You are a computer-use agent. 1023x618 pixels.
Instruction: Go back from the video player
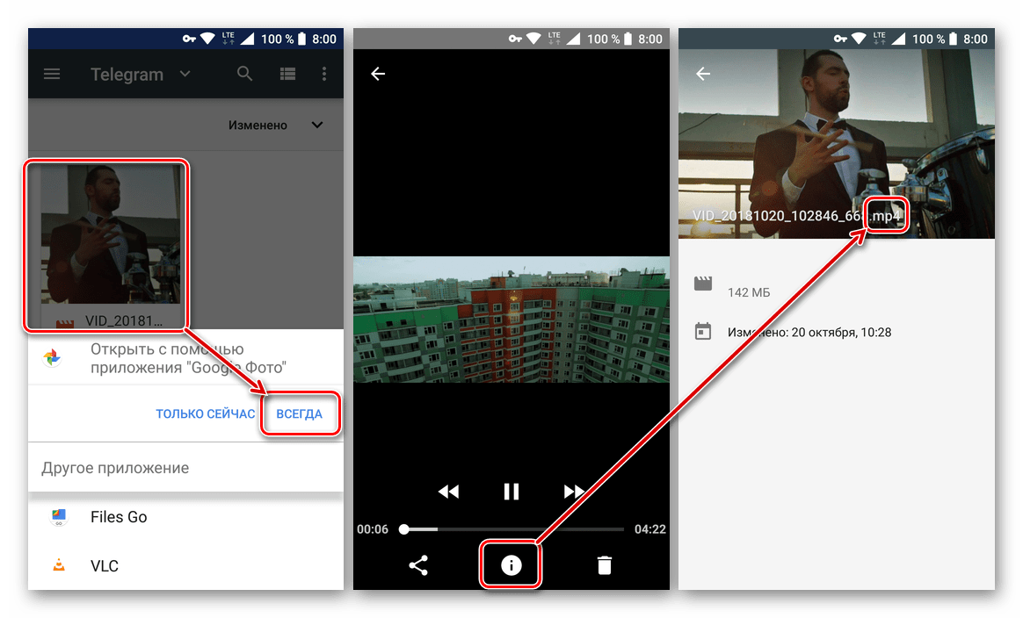[x=378, y=75]
